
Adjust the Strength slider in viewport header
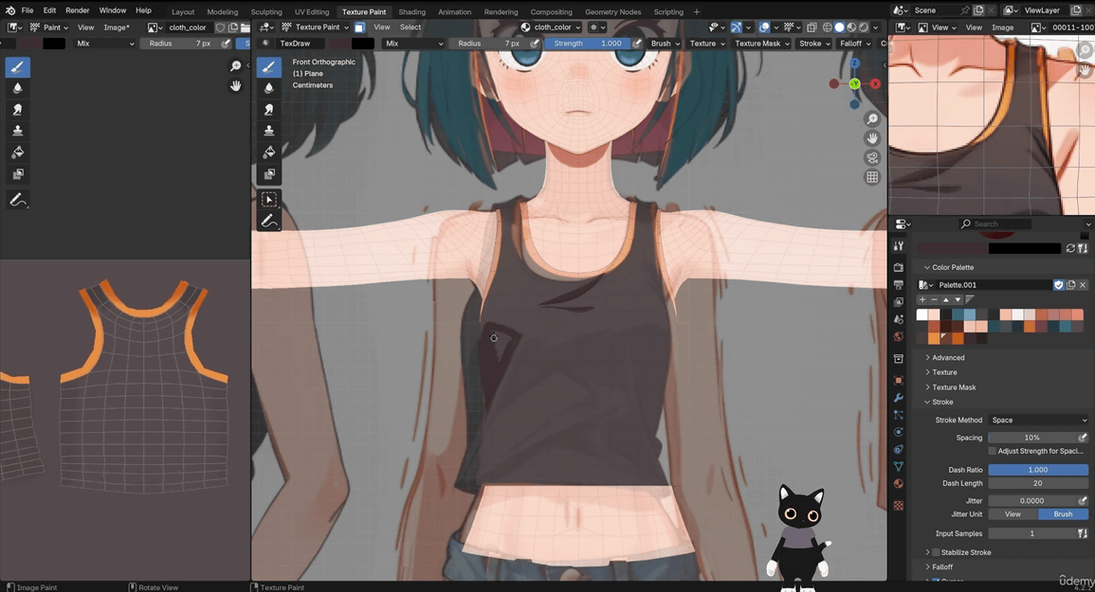588,44
